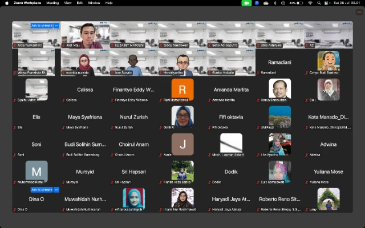The width and height of the screenshot is (365, 228).
Task: Click muted mic icon beside Elis label
Action: coord(15,128)
